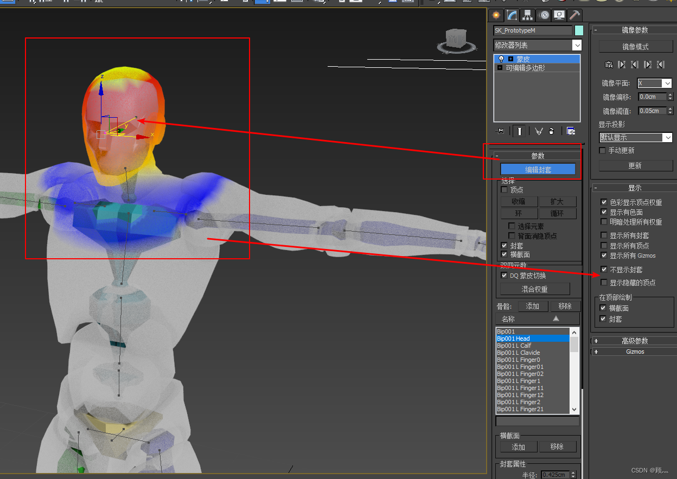
Task: Open Configure Modifier Sets icon
Action: point(570,131)
